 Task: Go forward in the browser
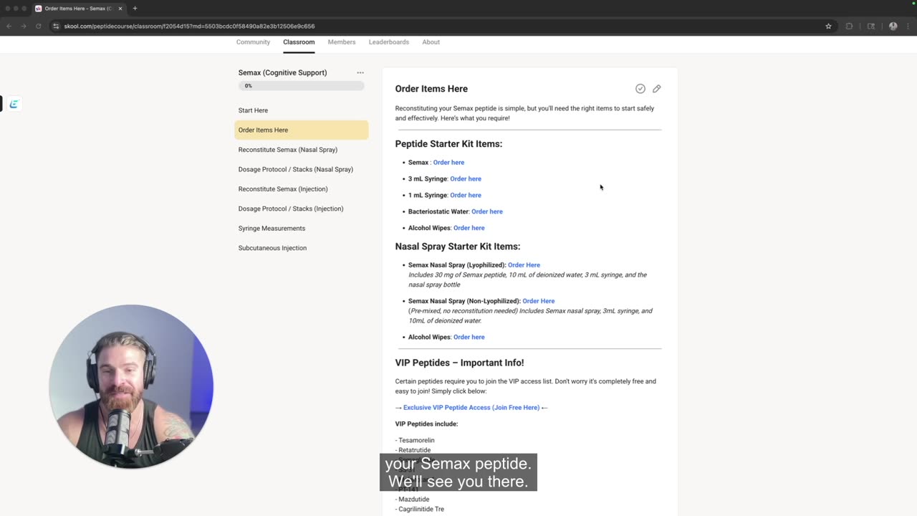[23, 26]
